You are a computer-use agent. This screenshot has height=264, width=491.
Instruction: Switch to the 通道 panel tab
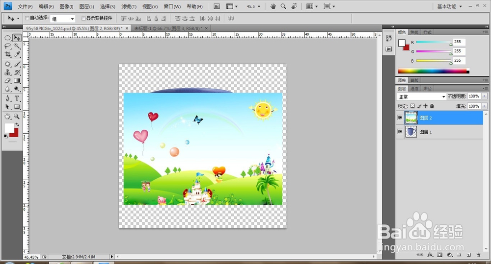click(x=414, y=89)
